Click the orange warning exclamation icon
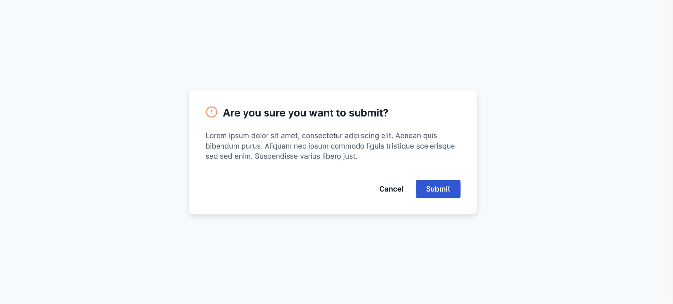This screenshot has height=304, width=673. [x=211, y=112]
